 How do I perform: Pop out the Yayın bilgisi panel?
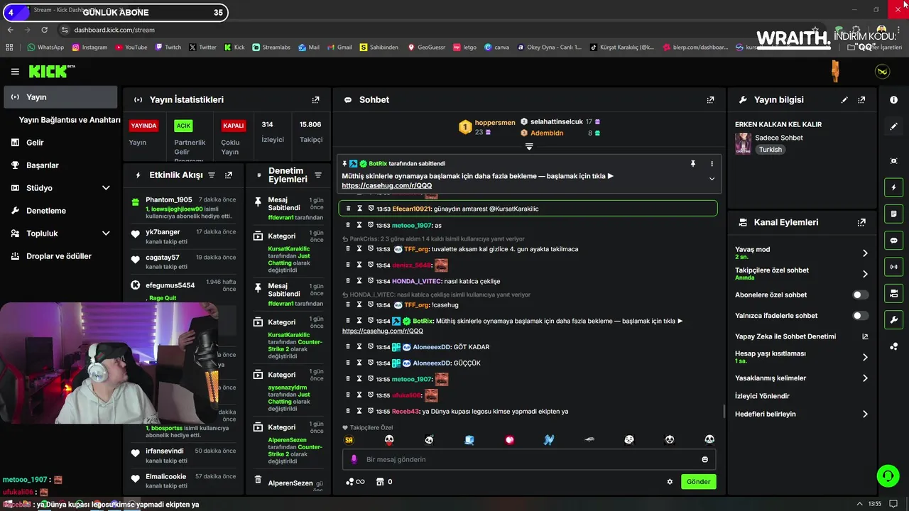tap(861, 100)
